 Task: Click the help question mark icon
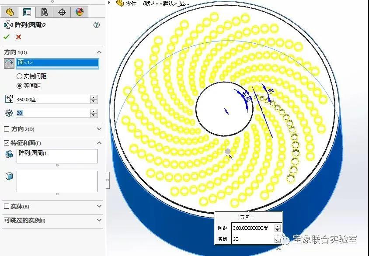97,25
